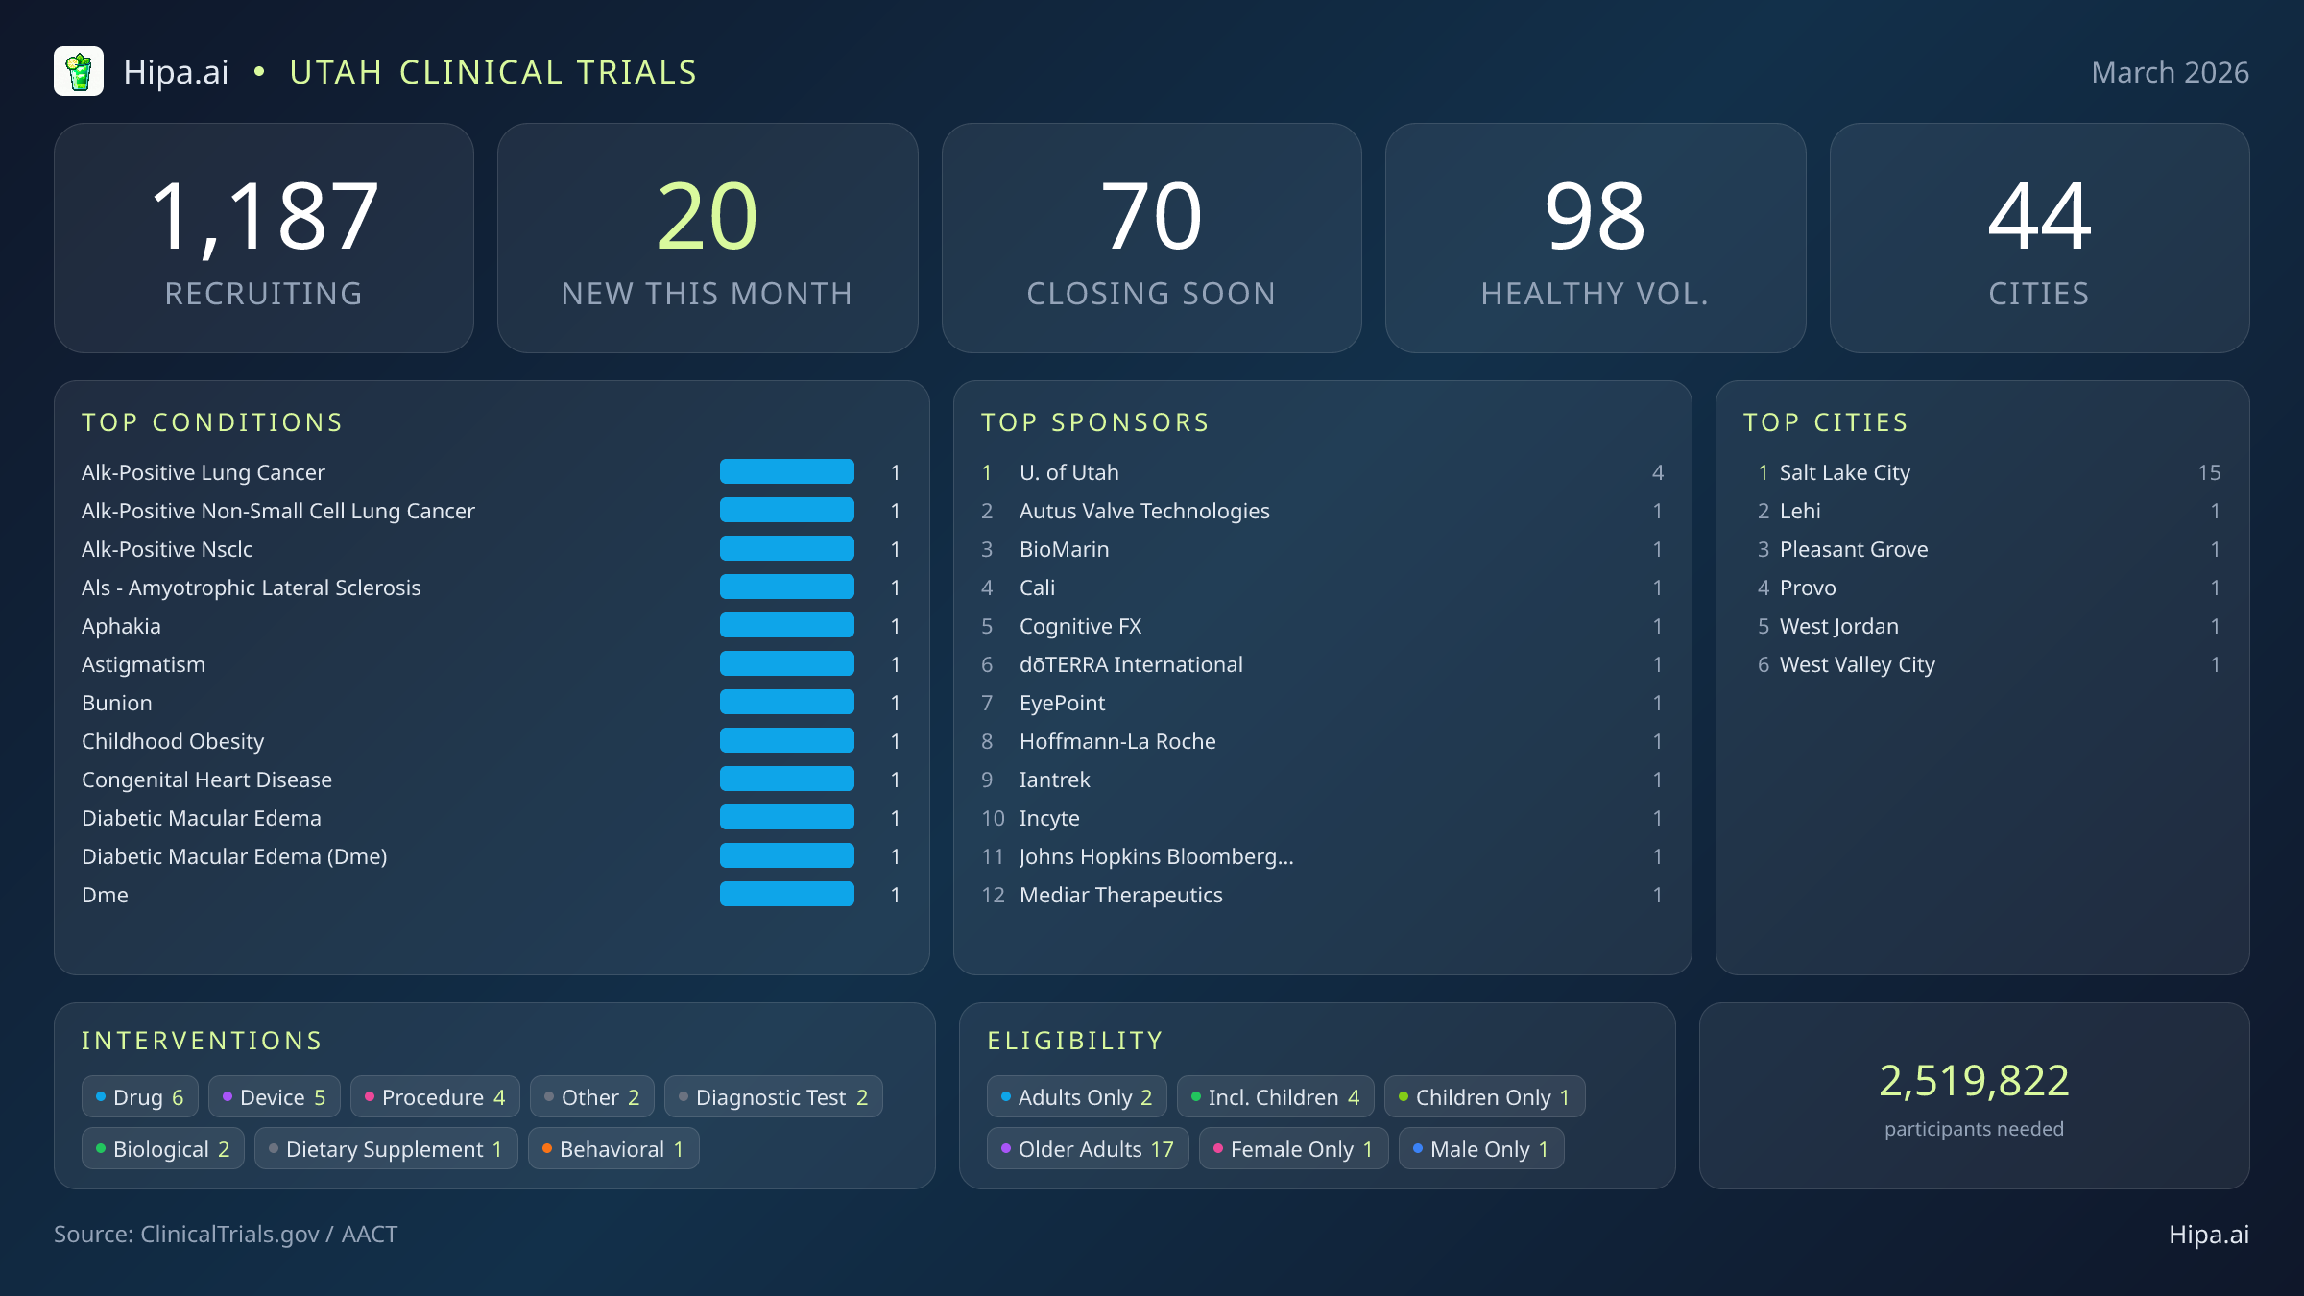The height and width of the screenshot is (1296, 2304).
Task: Select the Eligibility section heading
Action: pyautogui.click(x=1074, y=1040)
